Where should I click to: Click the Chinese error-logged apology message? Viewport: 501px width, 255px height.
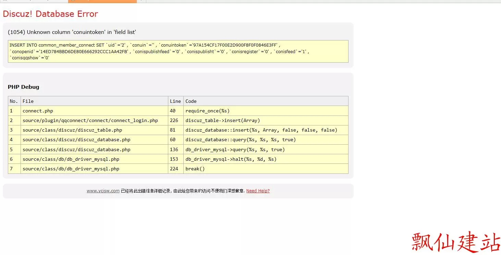point(183,191)
